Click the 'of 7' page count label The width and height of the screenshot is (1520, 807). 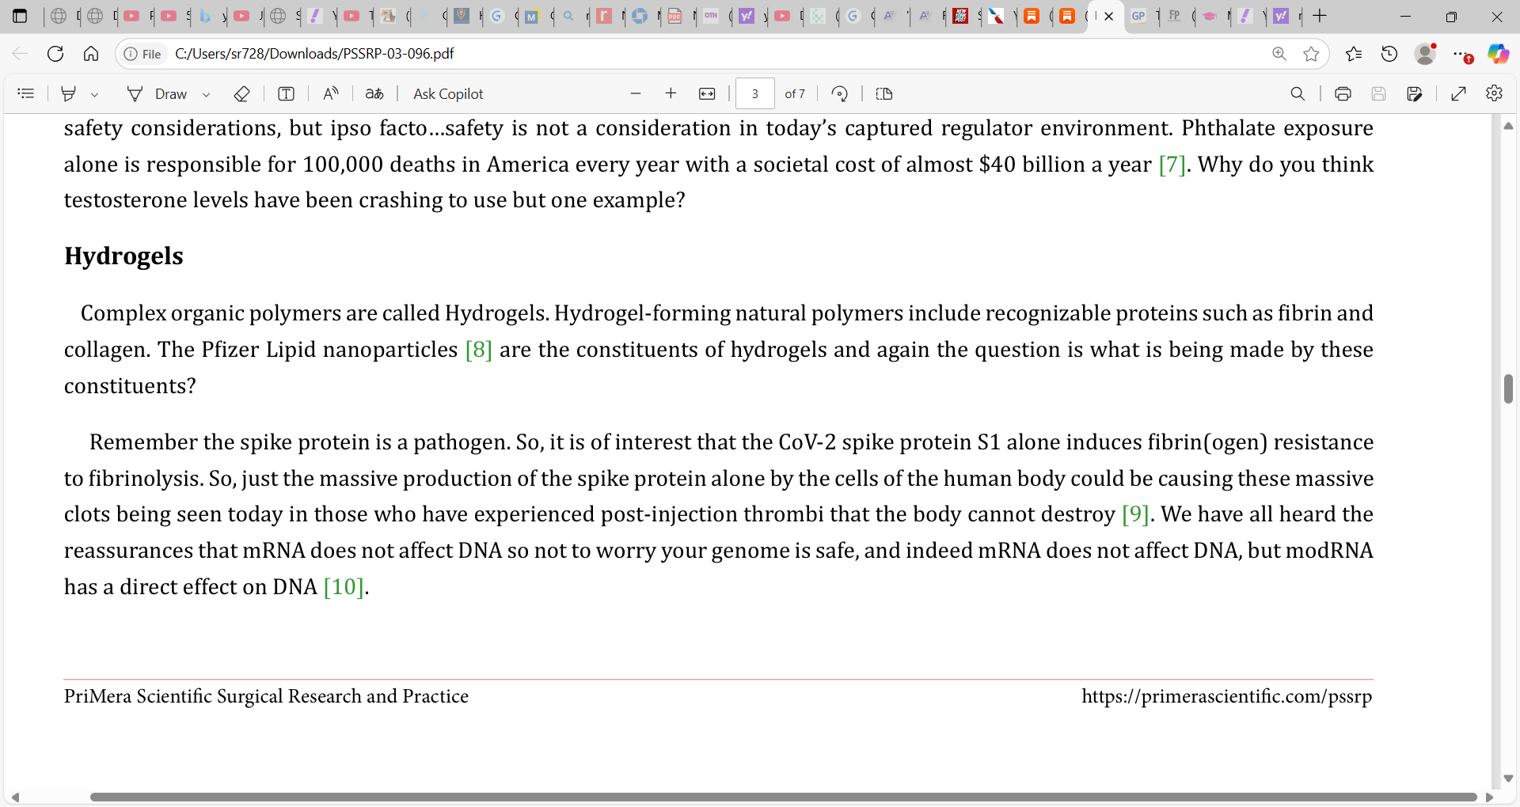(x=795, y=93)
